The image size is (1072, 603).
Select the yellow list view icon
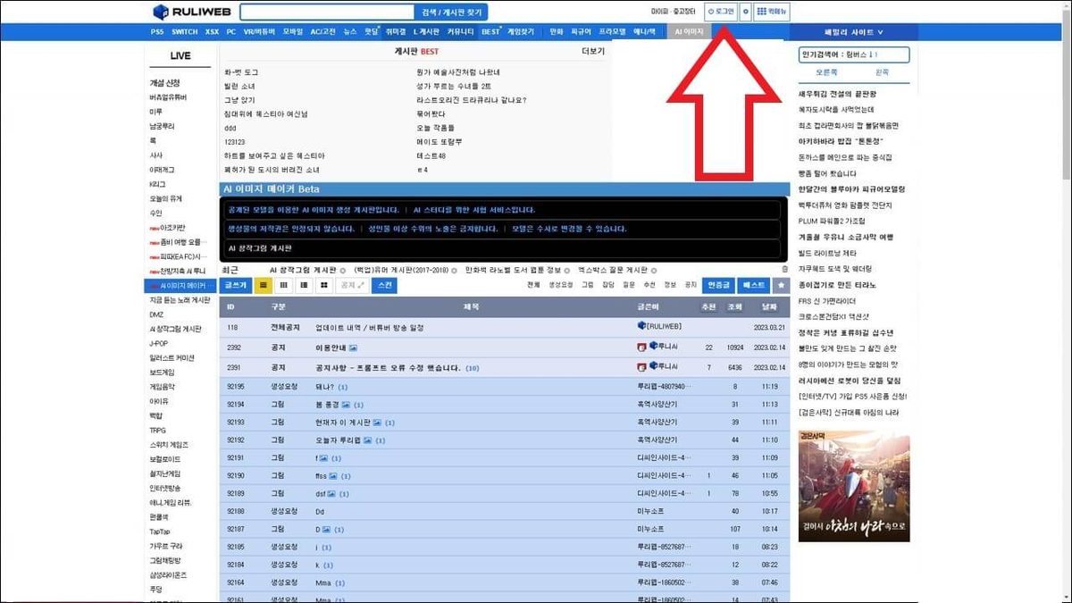pos(263,285)
